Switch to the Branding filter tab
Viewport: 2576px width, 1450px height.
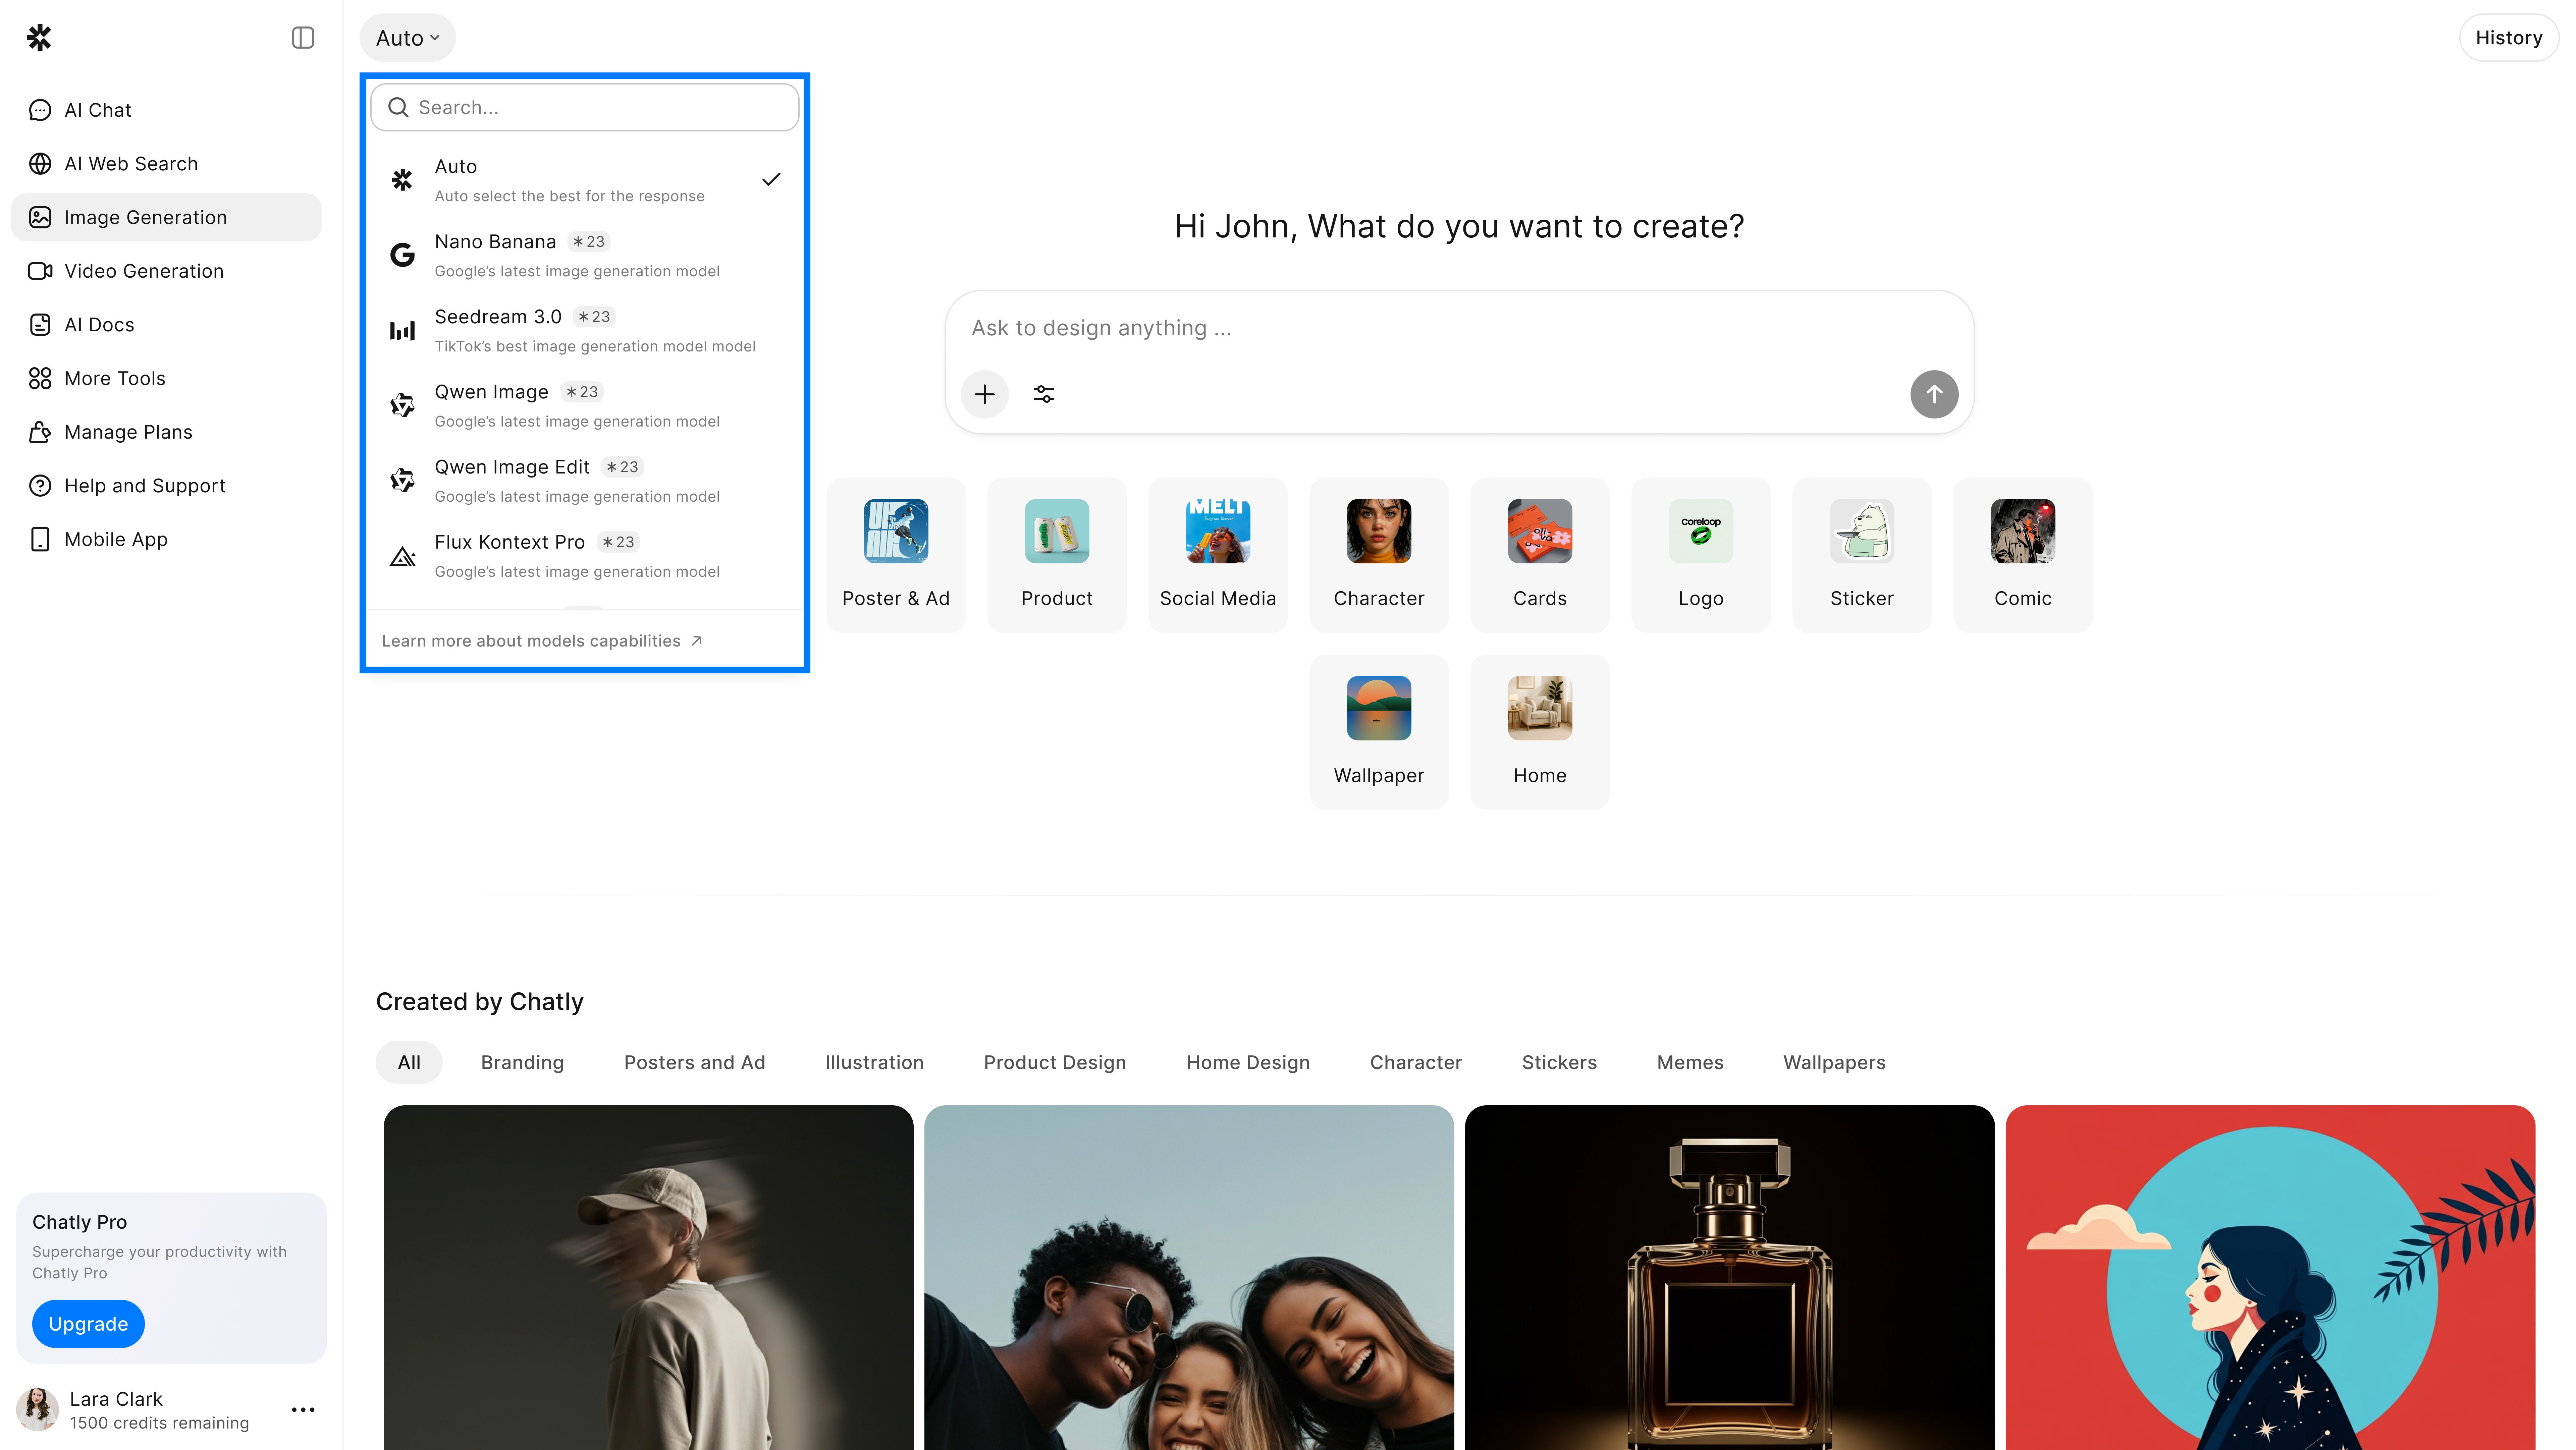pyautogui.click(x=522, y=1062)
